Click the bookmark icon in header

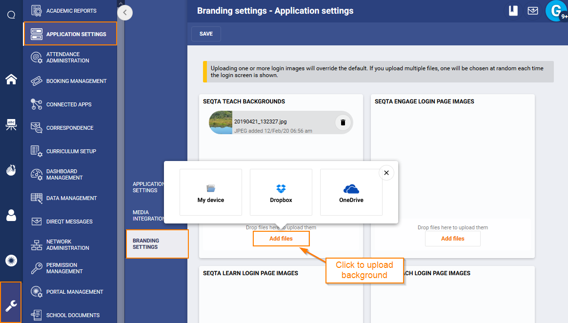coord(513,11)
